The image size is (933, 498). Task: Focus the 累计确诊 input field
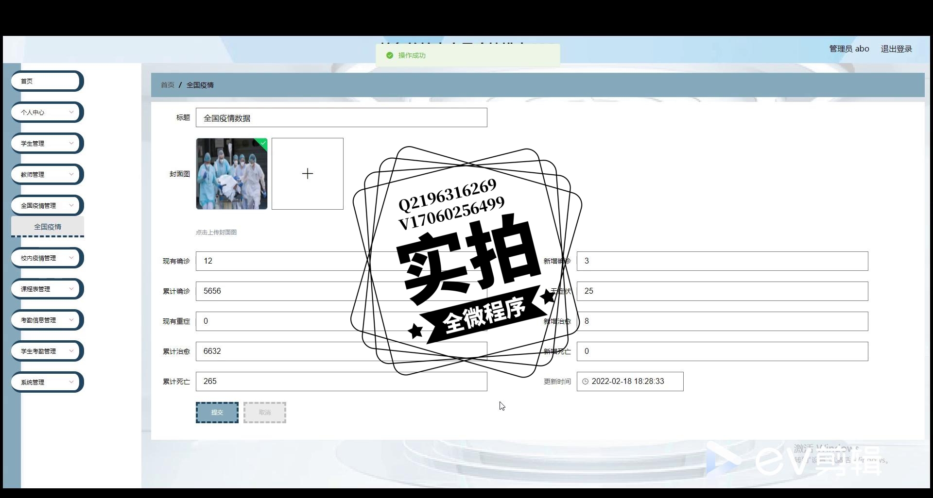coord(342,291)
